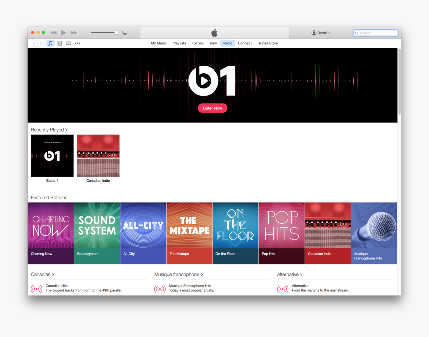Maximize window with green button
Viewport: 429px width, 337px height.
[x=43, y=33]
